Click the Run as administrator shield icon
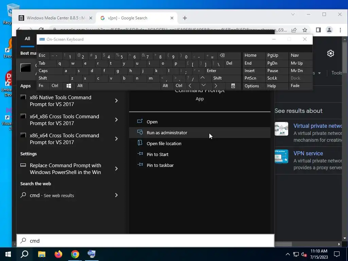Screen dimensions: 348x261 (140, 132)
